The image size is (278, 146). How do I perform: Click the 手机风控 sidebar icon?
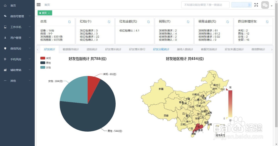(5, 59)
